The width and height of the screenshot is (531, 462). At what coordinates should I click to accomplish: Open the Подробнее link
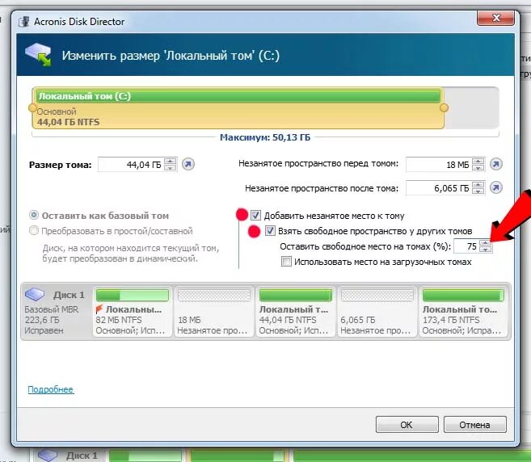50,389
